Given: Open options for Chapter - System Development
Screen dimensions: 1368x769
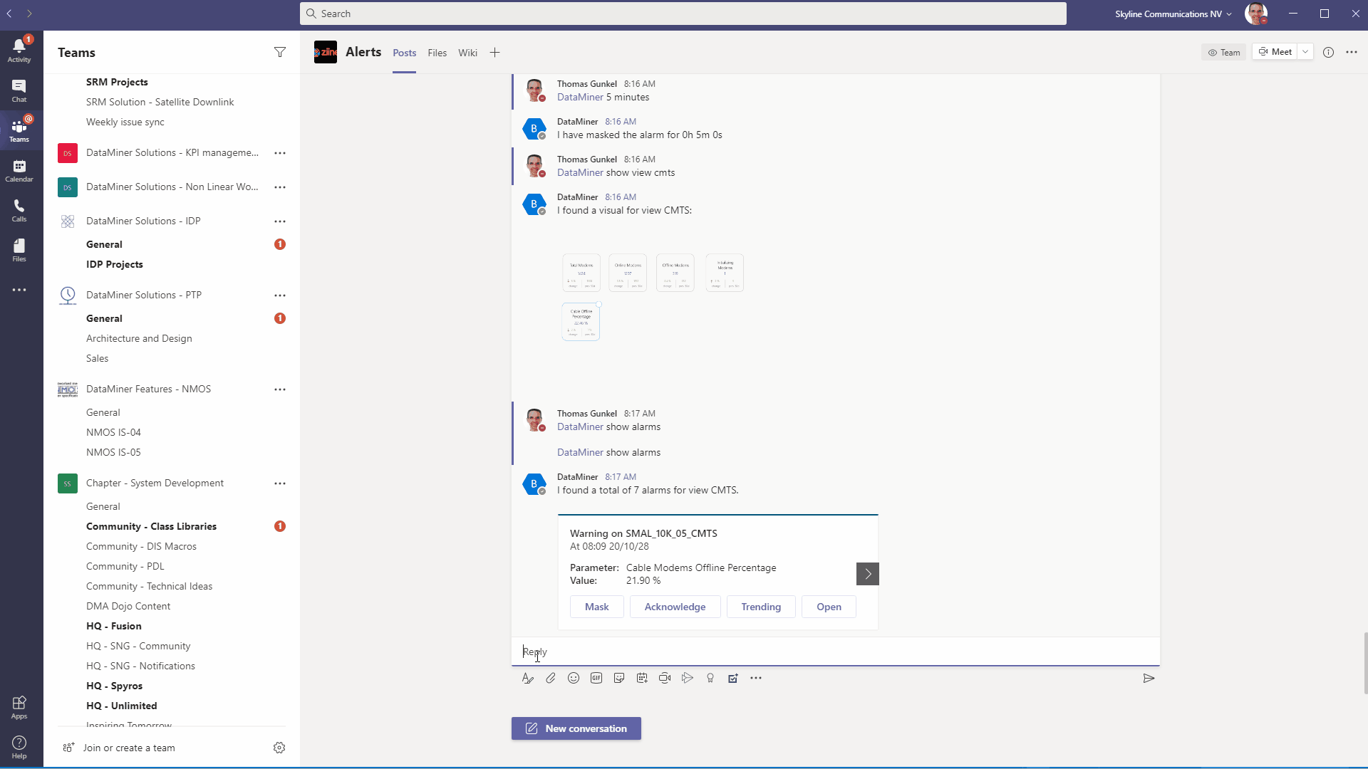Looking at the screenshot, I should (x=280, y=483).
